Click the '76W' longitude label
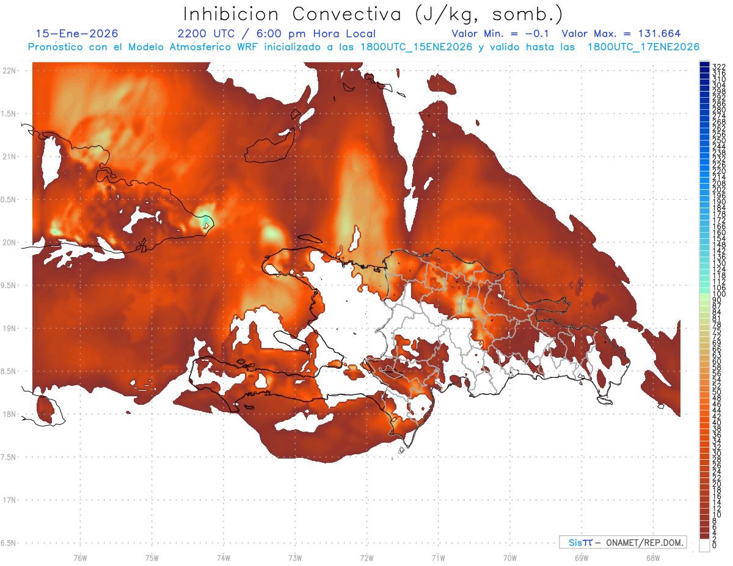Viewport: 733px width, 566px height. [x=80, y=558]
